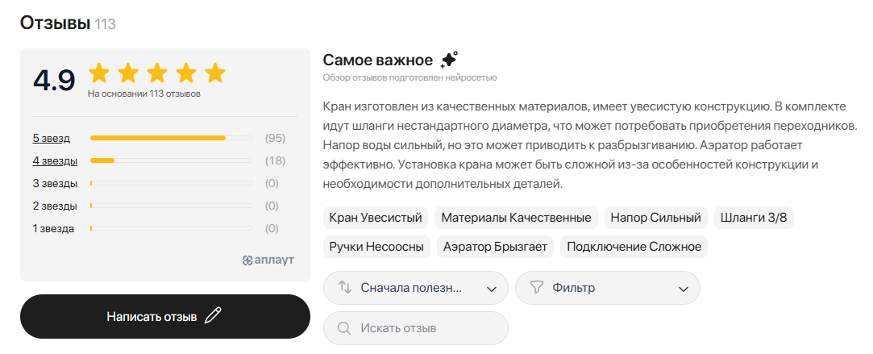Click the Искать отзыв search field
The image size is (873, 354).
[416, 328]
